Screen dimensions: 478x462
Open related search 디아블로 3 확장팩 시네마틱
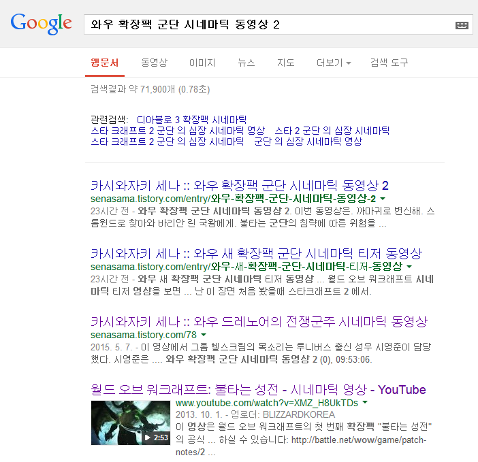tap(191, 119)
